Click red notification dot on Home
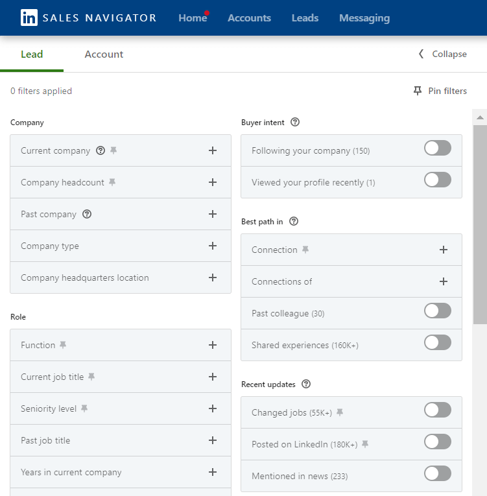The height and width of the screenshot is (496, 487). [207, 13]
